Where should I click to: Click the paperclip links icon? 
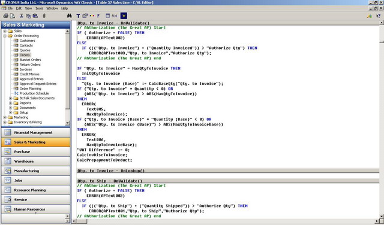coord(44,16)
